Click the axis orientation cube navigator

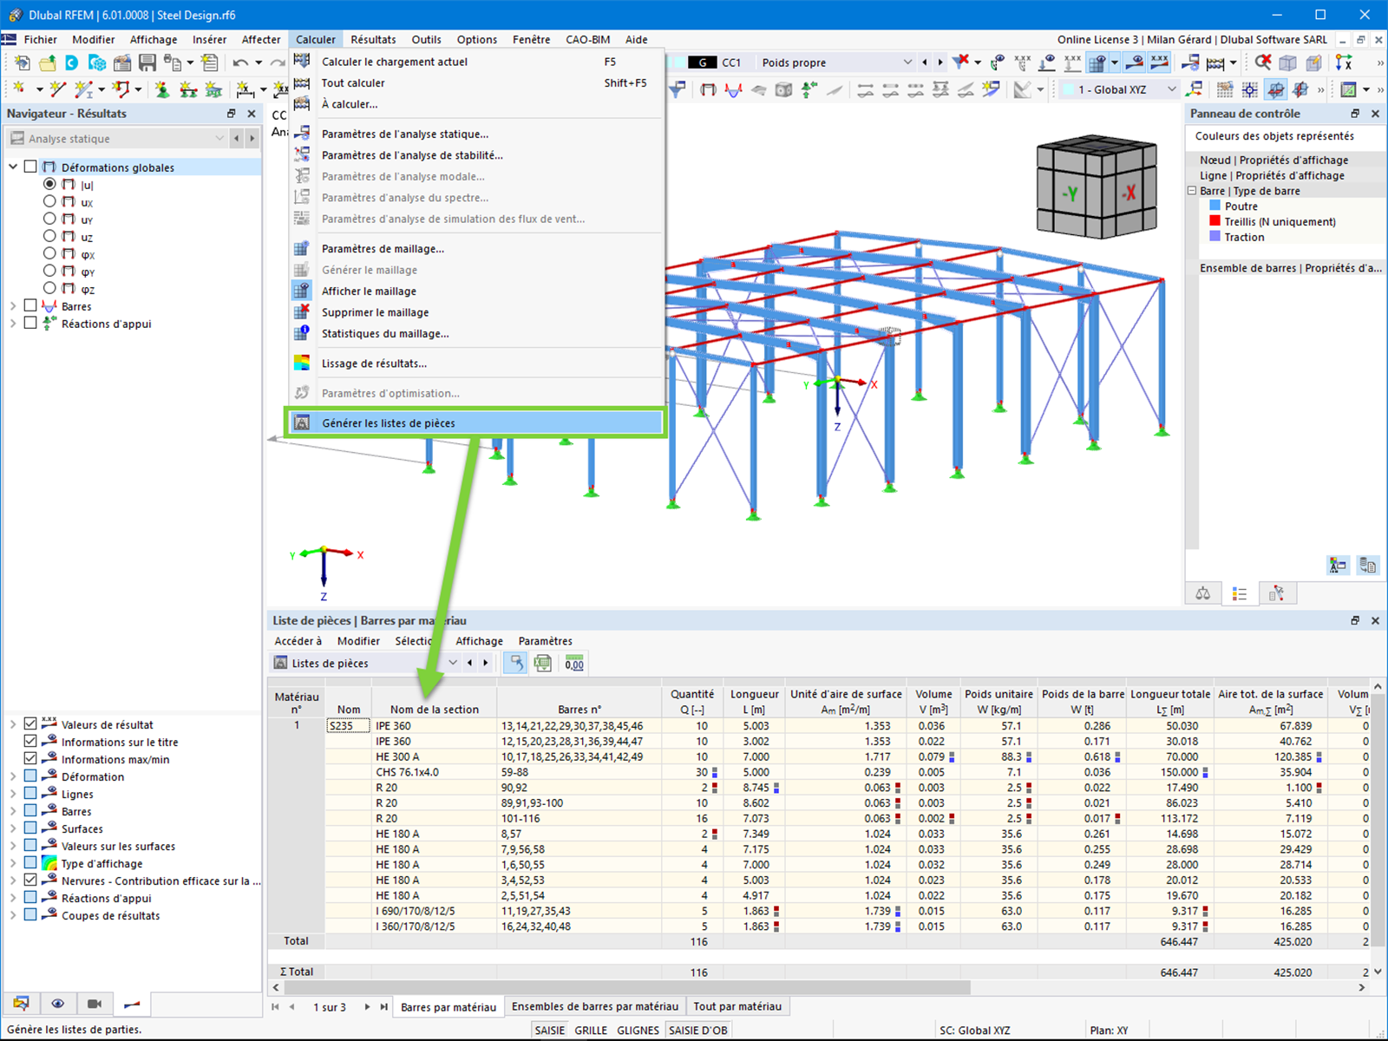pos(1097,187)
